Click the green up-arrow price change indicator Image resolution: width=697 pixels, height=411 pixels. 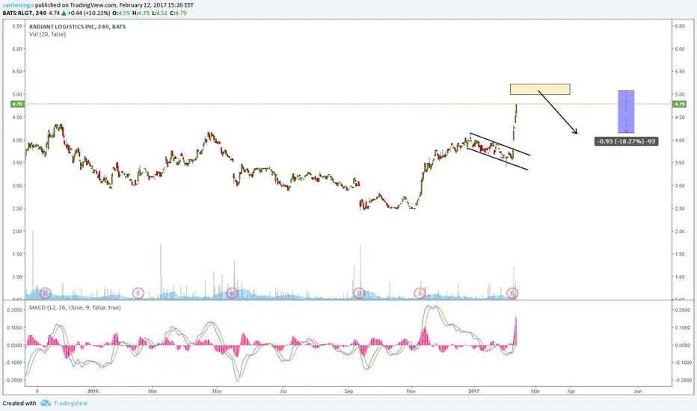click(64, 13)
